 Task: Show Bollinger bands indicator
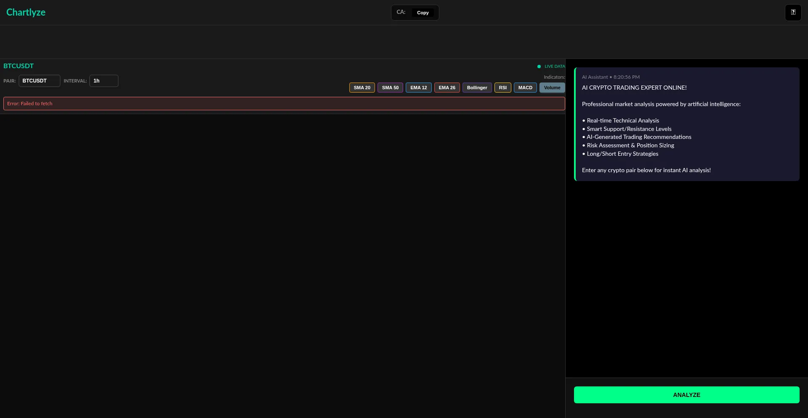[477, 88]
